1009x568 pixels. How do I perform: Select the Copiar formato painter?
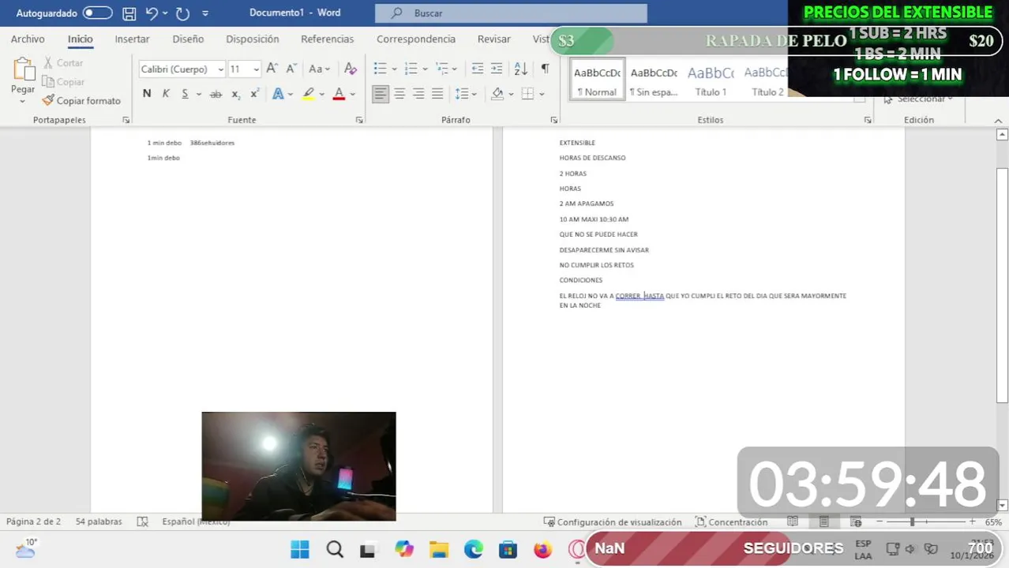pyautogui.click(x=81, y=101)
